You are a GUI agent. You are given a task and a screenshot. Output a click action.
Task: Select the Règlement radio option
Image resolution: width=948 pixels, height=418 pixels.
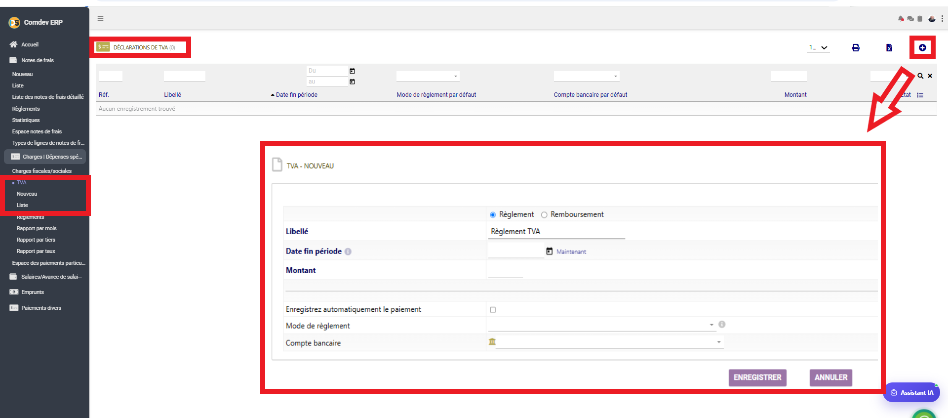[x=493, y=214]
